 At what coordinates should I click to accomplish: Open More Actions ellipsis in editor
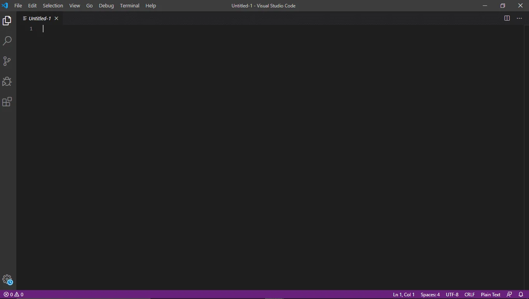(519, 18)
